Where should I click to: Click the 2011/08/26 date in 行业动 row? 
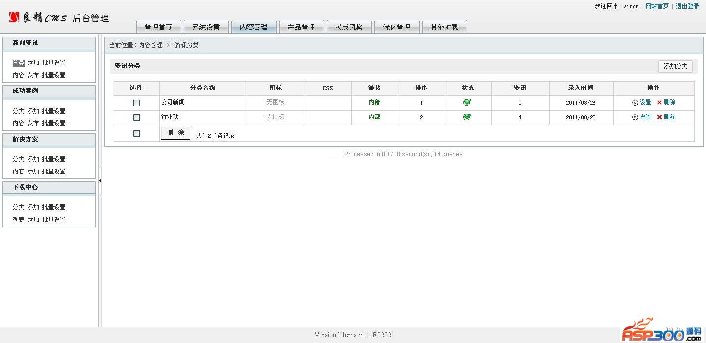581,117
